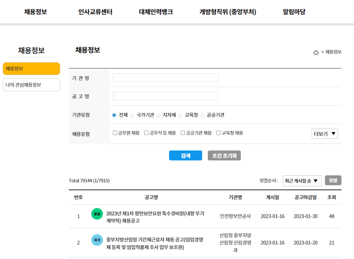Go to home via breadcrumb house icon
Image resolution: width=354 pixels, height=259 pixels.
(316, 52)
